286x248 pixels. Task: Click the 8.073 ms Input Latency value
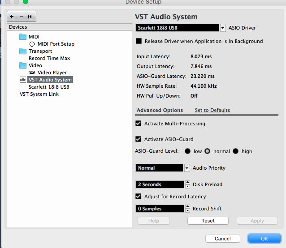[201, 56]
